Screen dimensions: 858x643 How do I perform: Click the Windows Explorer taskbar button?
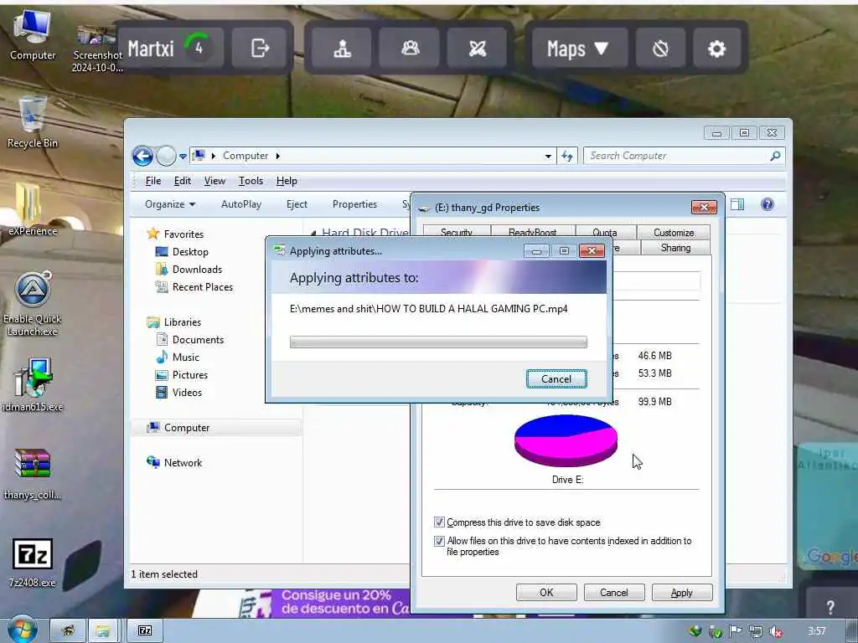click(x=102, y=630)
